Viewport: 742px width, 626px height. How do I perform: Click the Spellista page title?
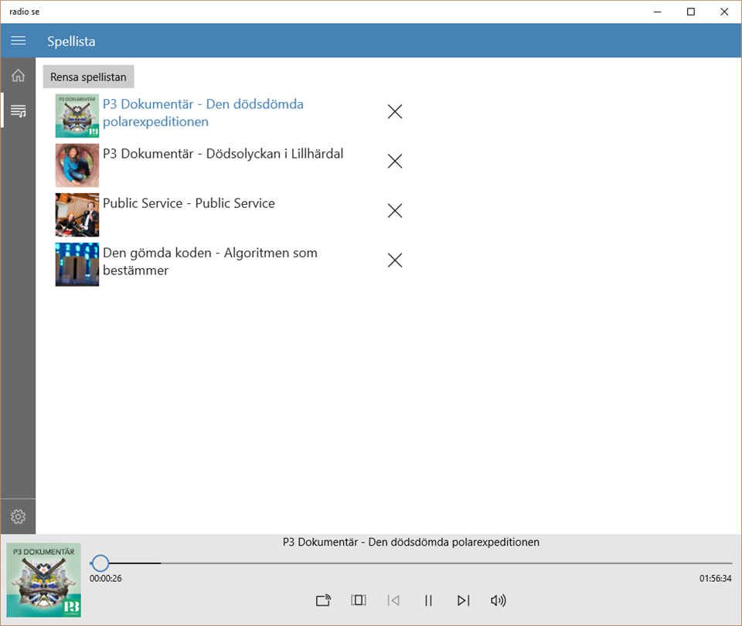point(71,41)
